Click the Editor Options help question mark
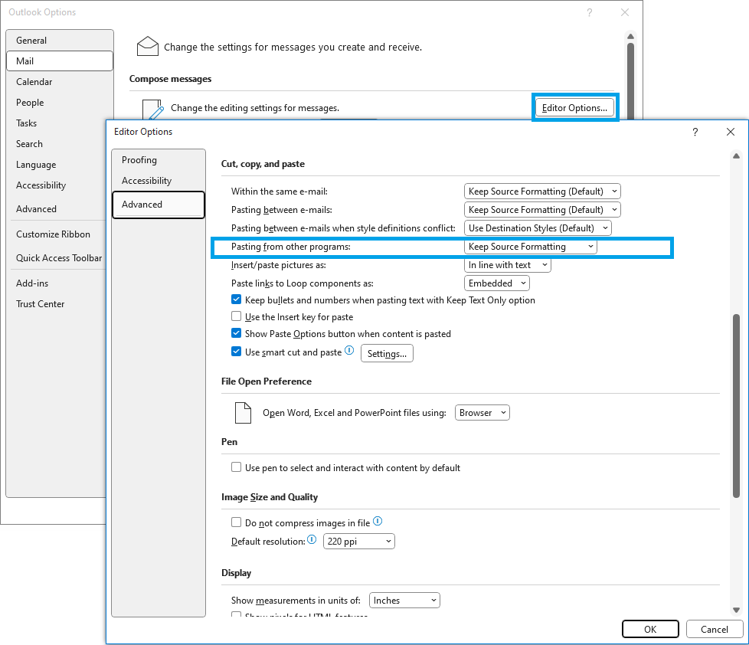 tap(695, 132)
